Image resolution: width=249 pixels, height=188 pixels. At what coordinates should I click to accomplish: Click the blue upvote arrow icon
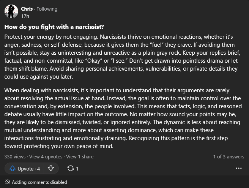click(x=13, y=169)
